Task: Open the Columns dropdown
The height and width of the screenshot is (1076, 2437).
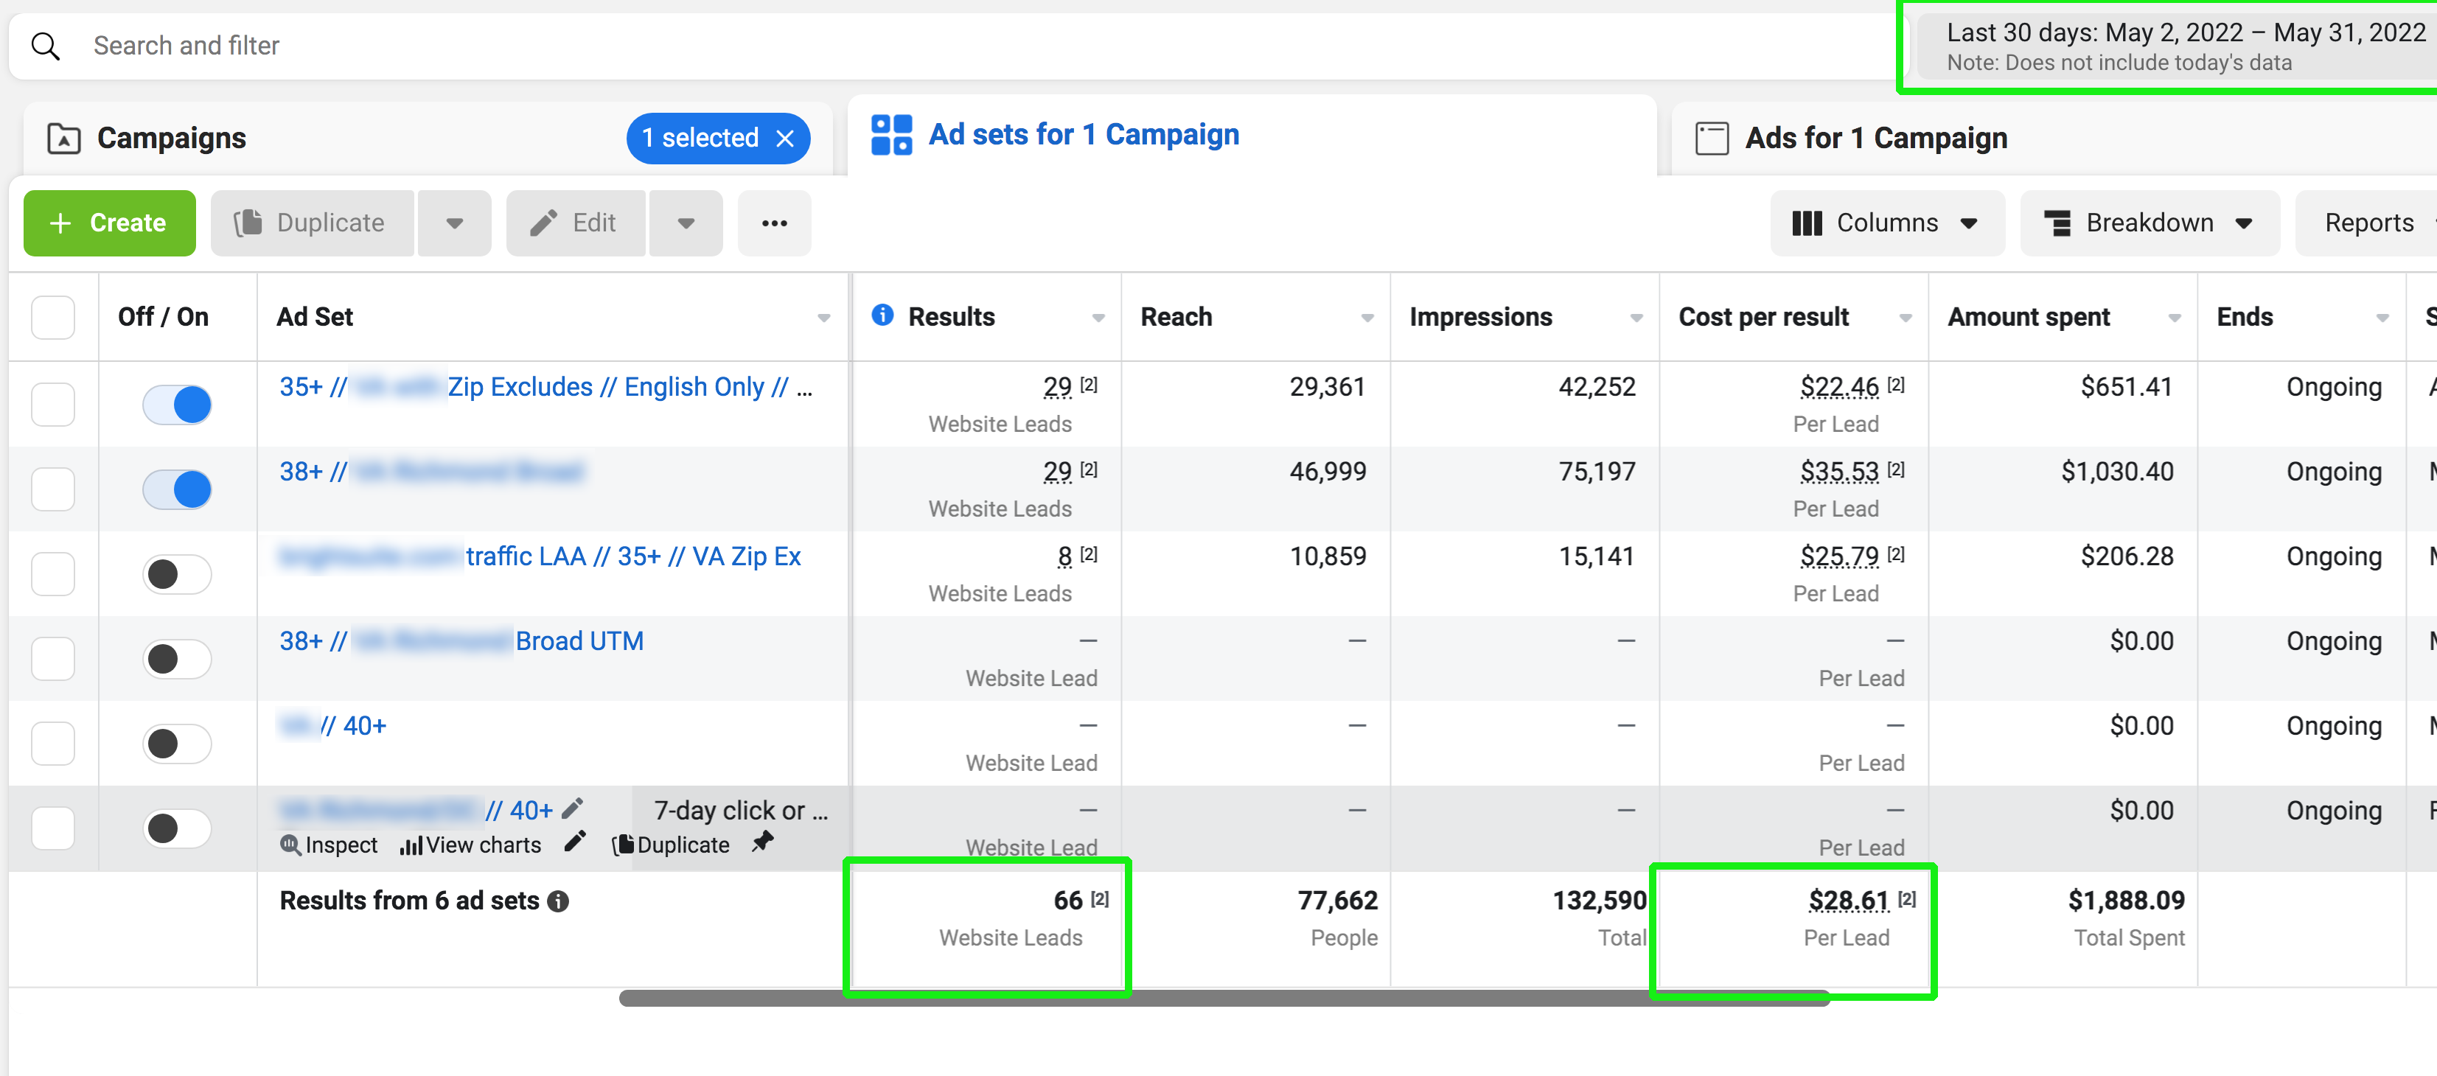Action: [x=1886, y=223]
